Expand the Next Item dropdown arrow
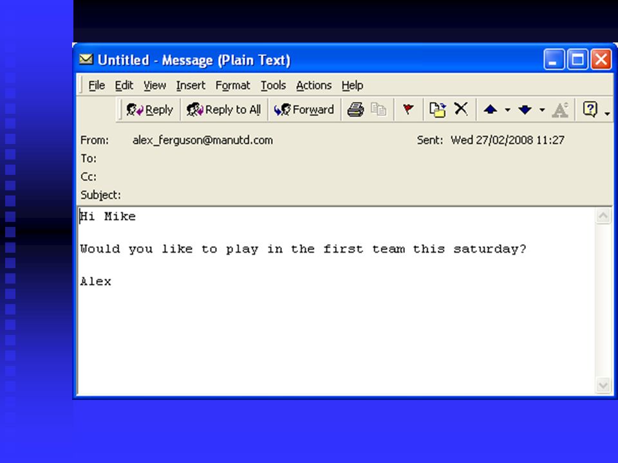The image size is (618, 463). click(542, 110)
